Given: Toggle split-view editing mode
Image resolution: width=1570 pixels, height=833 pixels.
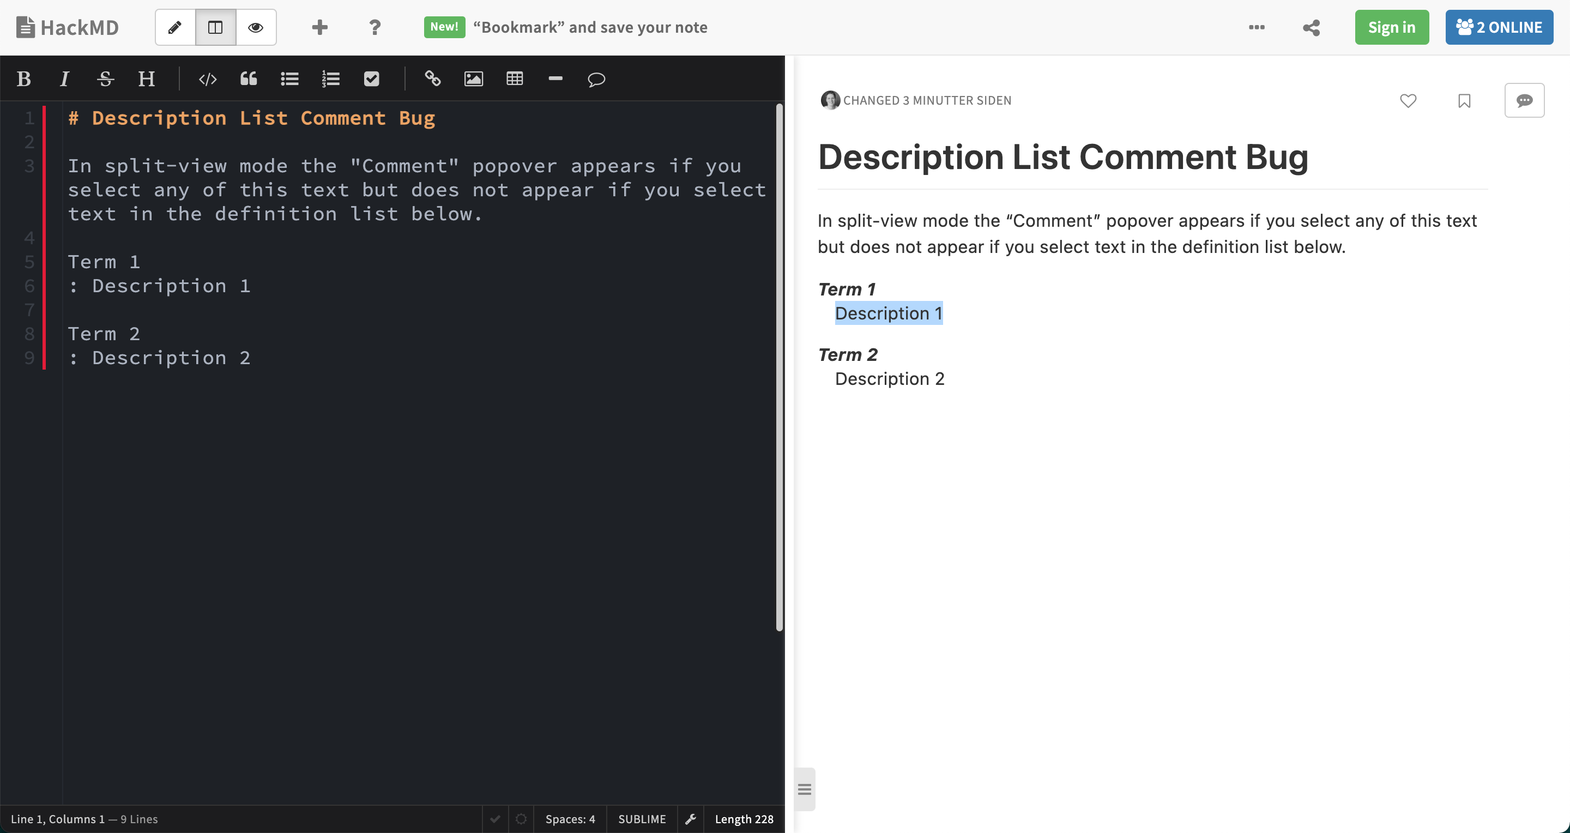Looking at the screenshot, I should 215,27.
